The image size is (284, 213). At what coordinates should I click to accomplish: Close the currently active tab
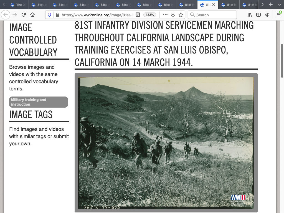click(214, 5)
